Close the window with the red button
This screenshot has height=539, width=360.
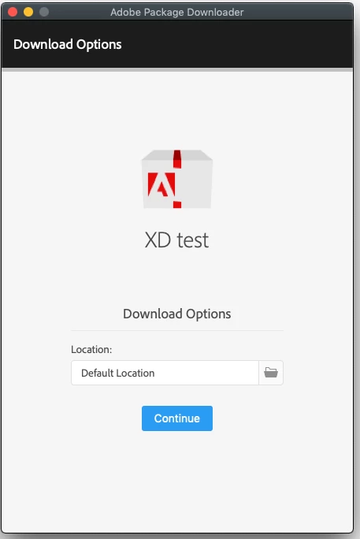coord(13,12)
